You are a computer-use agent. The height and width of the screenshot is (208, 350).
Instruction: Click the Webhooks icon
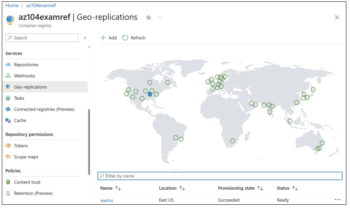click(8, 76)
